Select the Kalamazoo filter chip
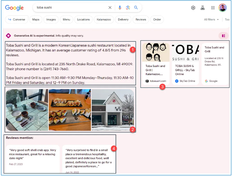The height and width of the screenshot is (176, 232). point(104,19)
